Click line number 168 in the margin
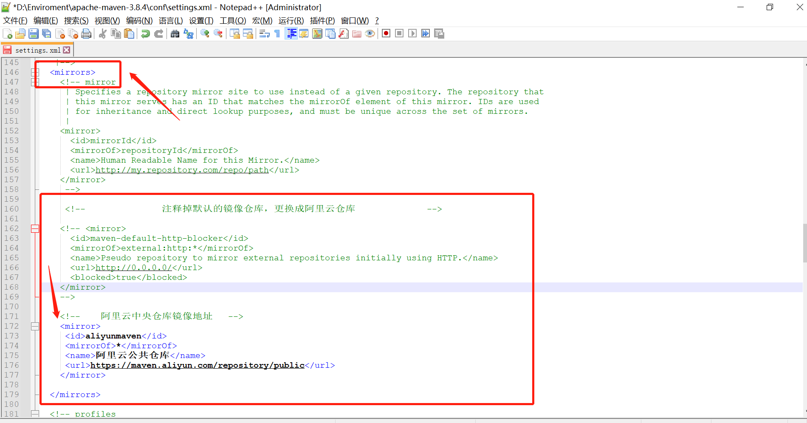Viewport: 807px width, 423px height. click(x=12, y=287)
